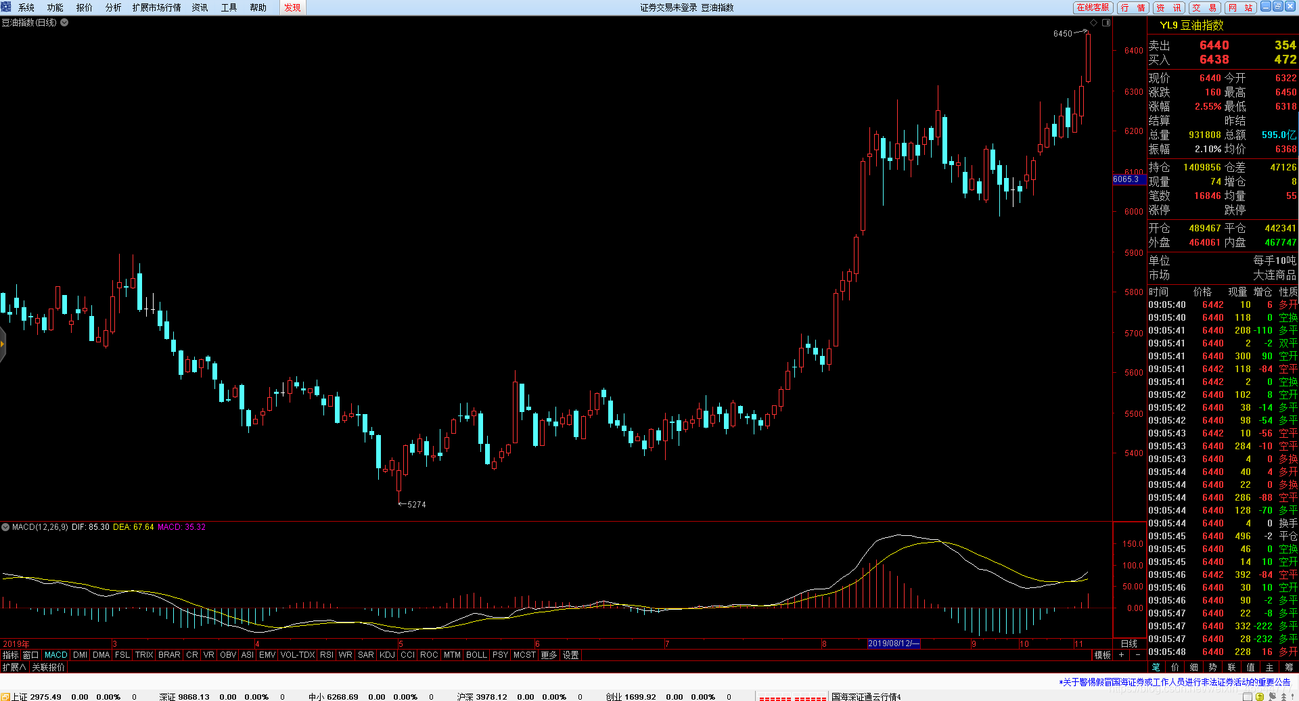Click the 行情 button in title bar
The height and width of the screenshot is (701, 1299).
[x=1133, y=7]
